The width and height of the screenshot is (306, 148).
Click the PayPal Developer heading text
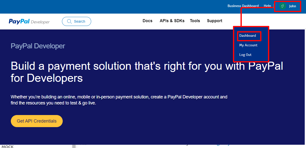point(38,46)
